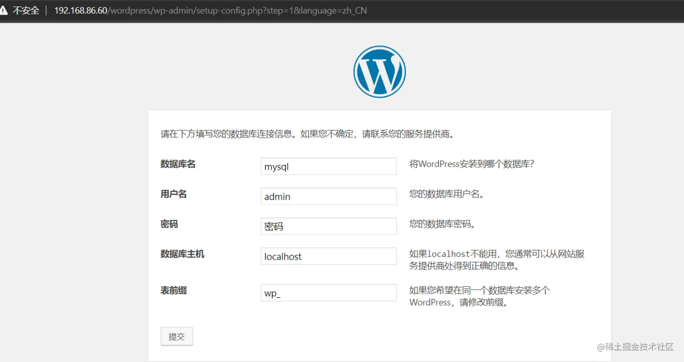Focus the database name field containing mysql
Viewport: 684px width, 362px height.
click(x=329, y=166)
